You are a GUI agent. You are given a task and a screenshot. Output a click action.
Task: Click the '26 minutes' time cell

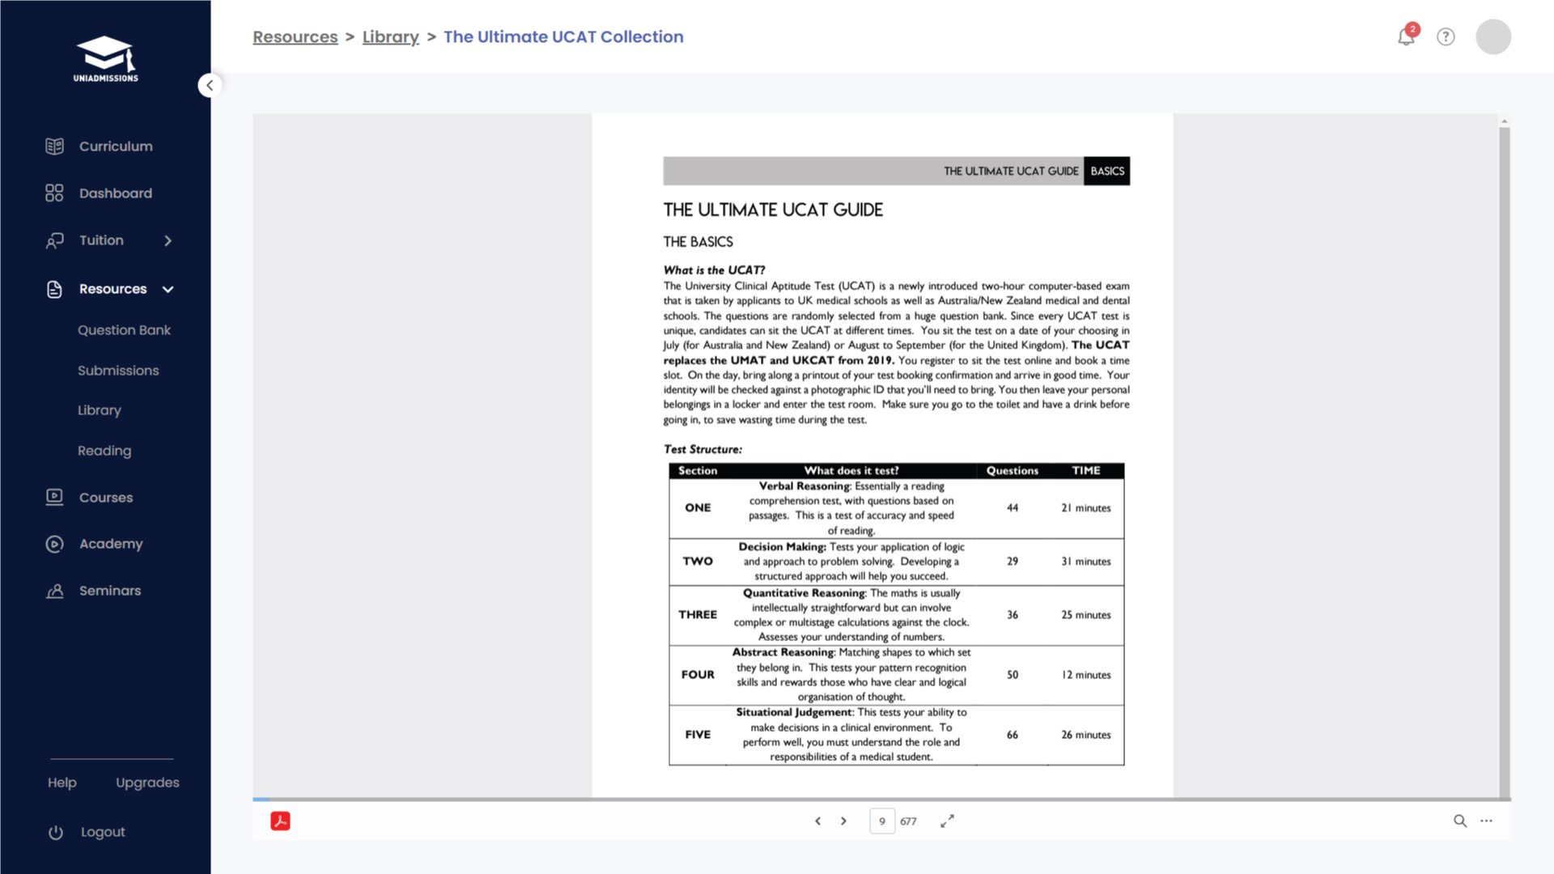tap(1086, 735)
